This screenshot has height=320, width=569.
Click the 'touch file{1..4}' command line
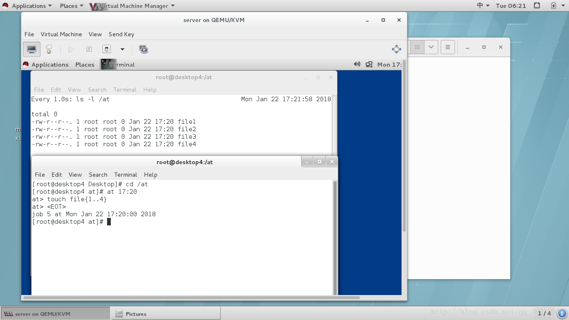coord(70,199)
